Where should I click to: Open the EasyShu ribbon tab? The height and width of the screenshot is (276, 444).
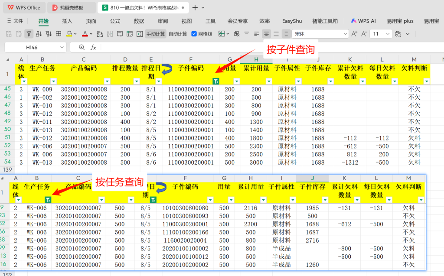[x=292, y=21]
